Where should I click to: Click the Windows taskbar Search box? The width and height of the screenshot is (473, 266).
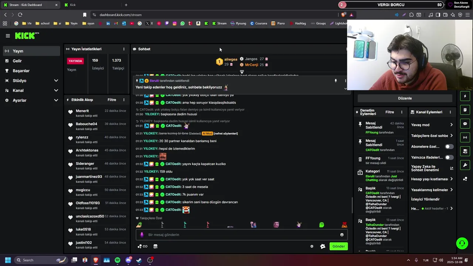[x=41, y=260]
